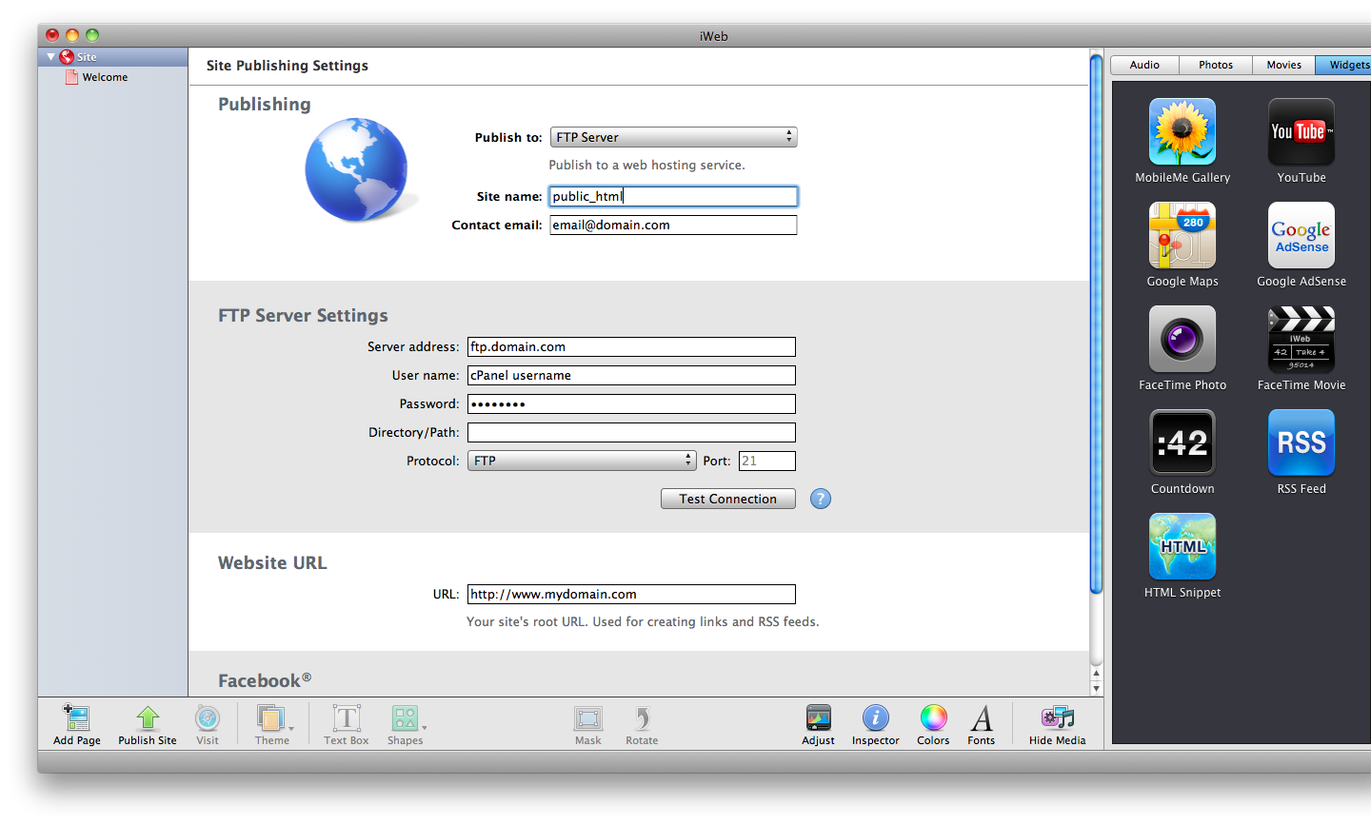Click the blue help question mark button

pyautogui.click(x=820, y=499)
